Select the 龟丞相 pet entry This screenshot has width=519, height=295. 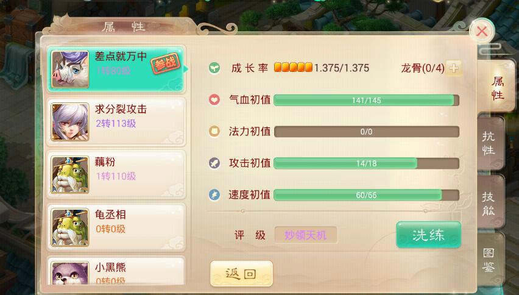116,227
